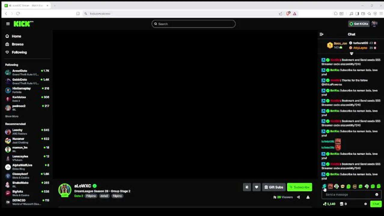The width and height of the screenshot is (384, 216).
Task: Open HioGameplay's channel in the sidebar
Action: pyautogui.click(x=27, y=90)
